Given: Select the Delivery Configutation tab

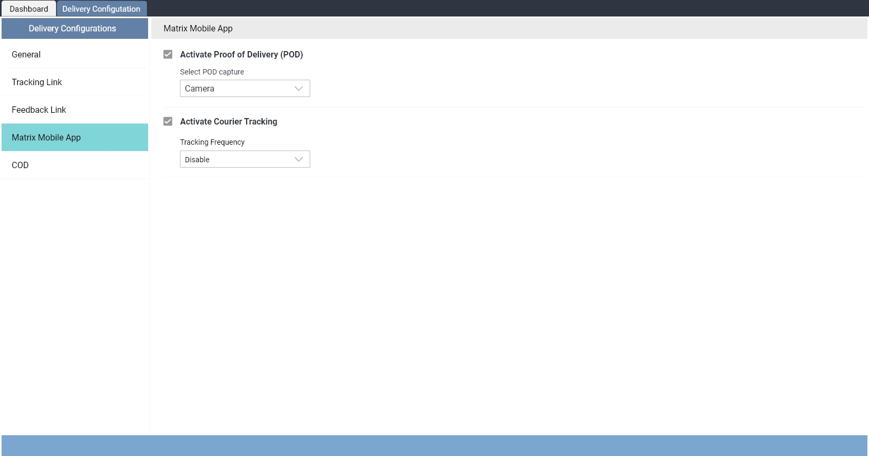Looking at the screenshot, I should [x=101, y=9].
